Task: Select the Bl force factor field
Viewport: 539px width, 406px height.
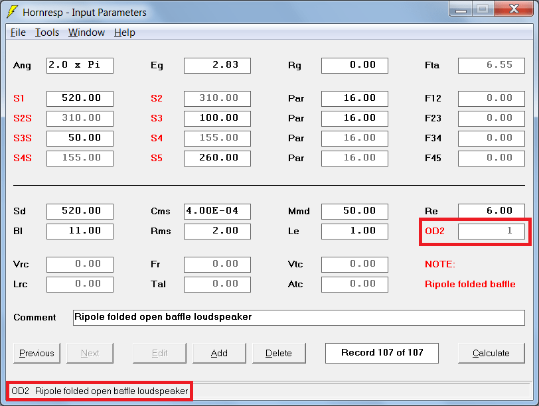Action: (80, 231)
